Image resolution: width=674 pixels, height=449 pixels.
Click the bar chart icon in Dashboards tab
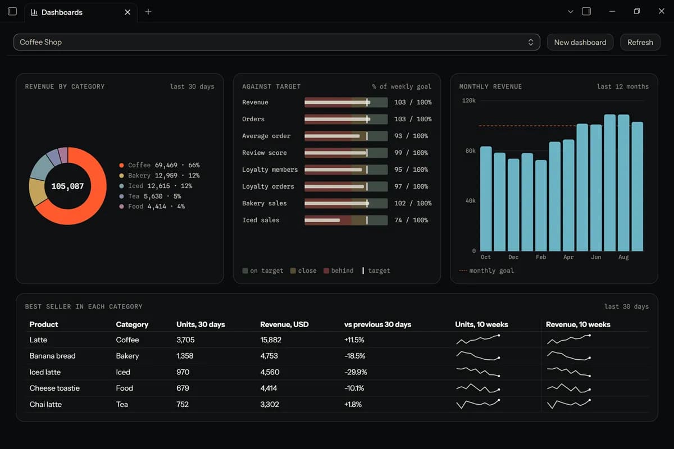(34, 12)
